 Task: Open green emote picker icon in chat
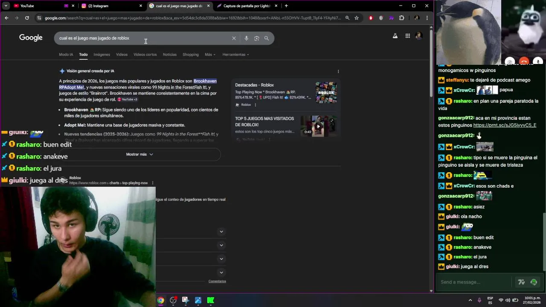pos(534,282)
